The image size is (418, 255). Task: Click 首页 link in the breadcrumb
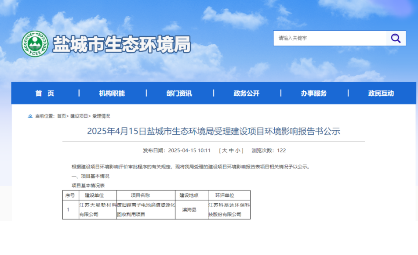[x=61, y=116]
